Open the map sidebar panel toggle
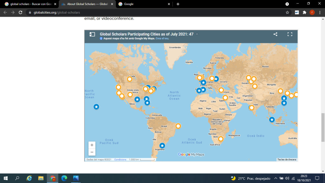The width and height of the screenshot is (325, 183). coord(92,34)
